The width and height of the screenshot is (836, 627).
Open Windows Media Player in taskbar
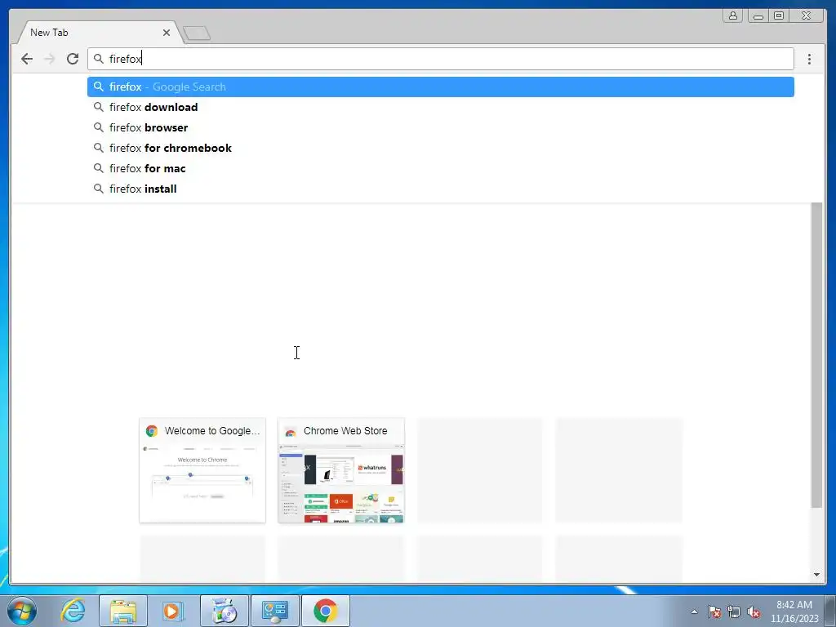coord(173,611)
